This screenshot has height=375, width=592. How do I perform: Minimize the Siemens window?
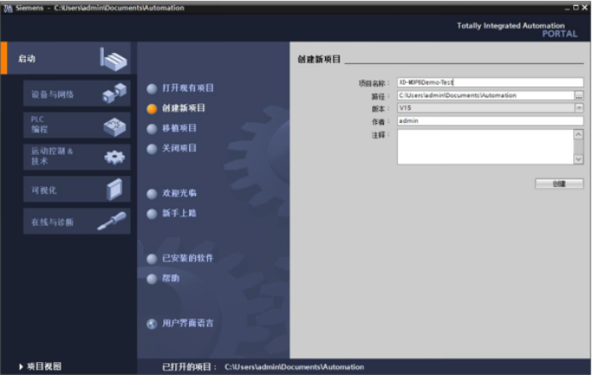[x=567, y=8]
